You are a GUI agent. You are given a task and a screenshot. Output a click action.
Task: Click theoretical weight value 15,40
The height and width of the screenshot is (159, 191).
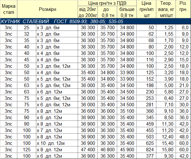tap(166, 143)
